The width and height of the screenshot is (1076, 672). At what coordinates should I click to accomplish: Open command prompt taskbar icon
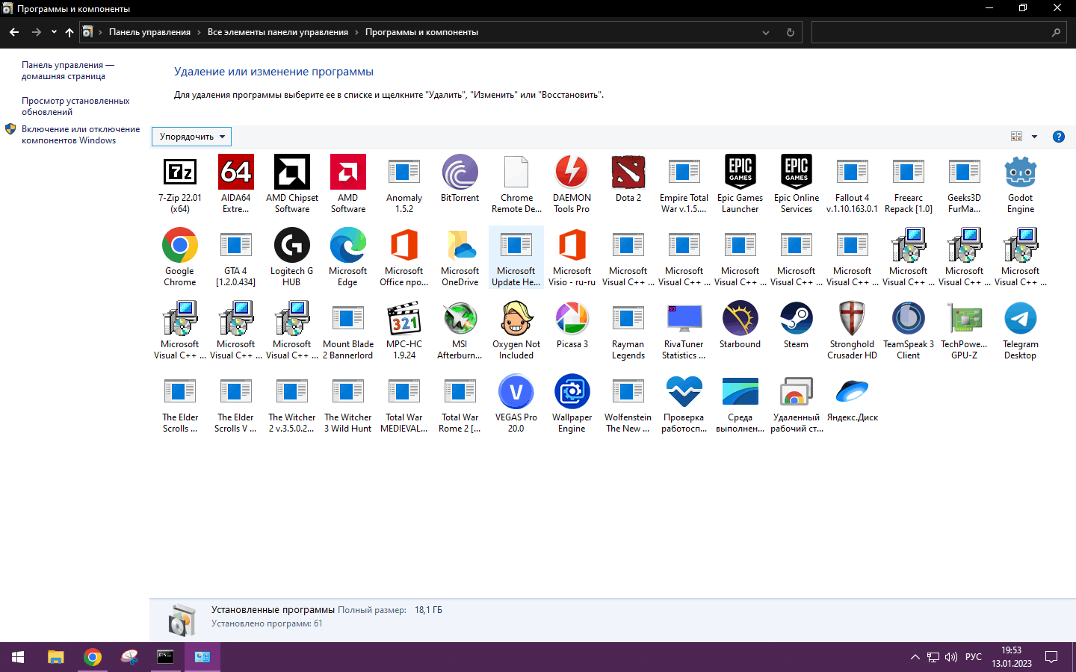[165, 657]
